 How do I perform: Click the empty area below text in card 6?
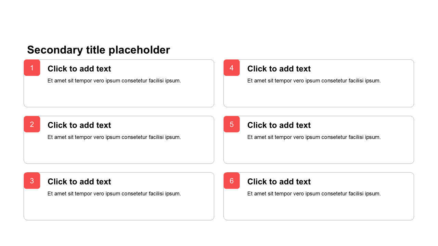tap(318, 209)
